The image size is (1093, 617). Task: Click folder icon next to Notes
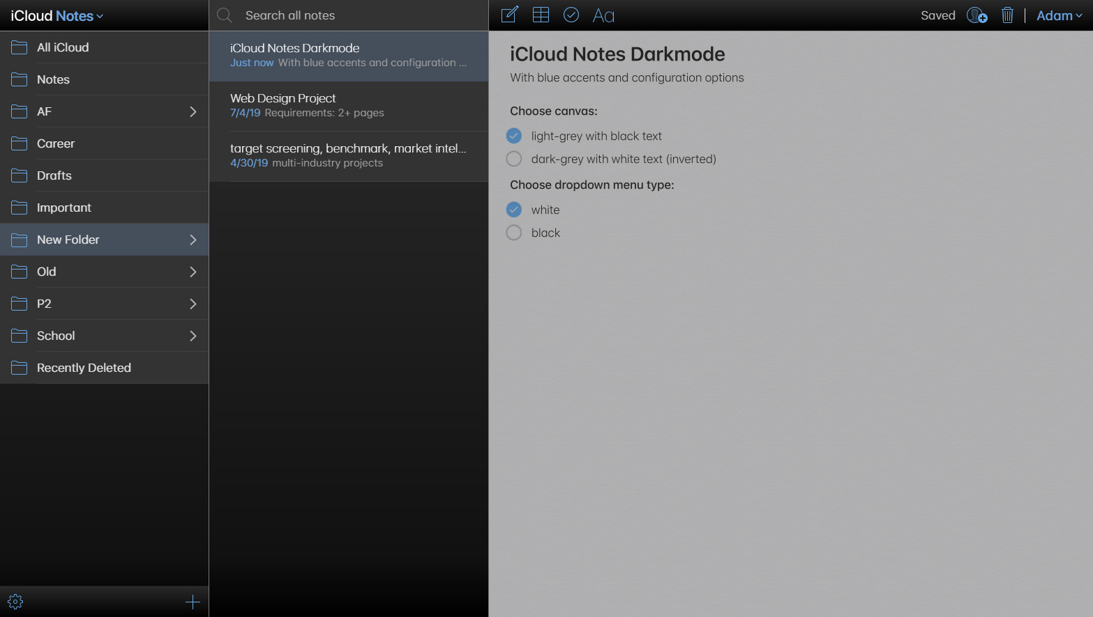point(20,79)
